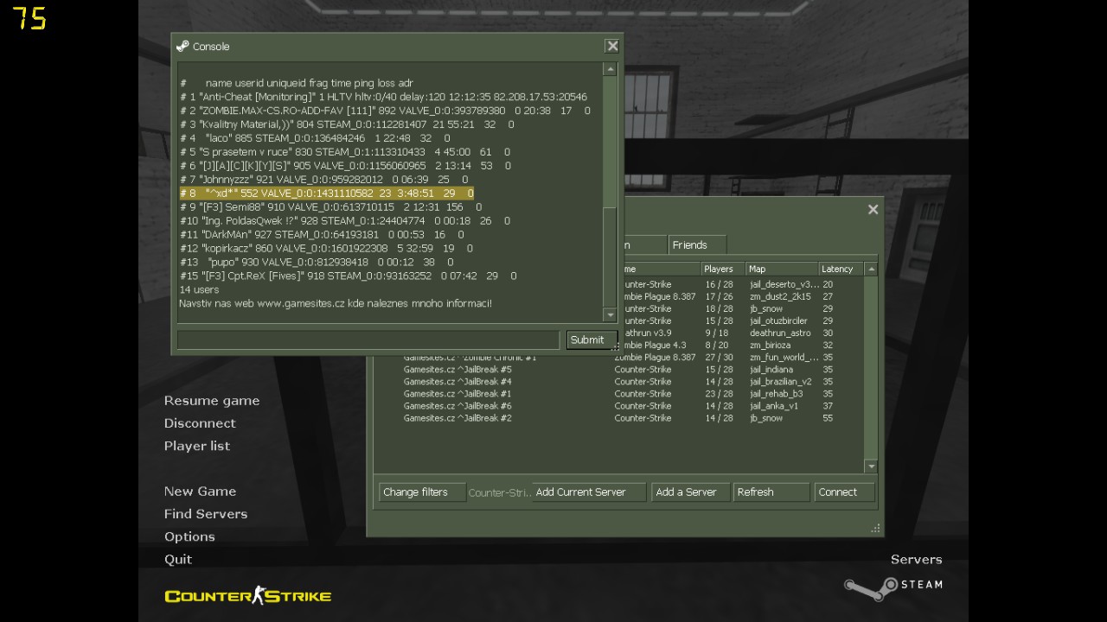1107x622 pixels.
Task: Open Options from main menu
Action: [x=189, y=536]
